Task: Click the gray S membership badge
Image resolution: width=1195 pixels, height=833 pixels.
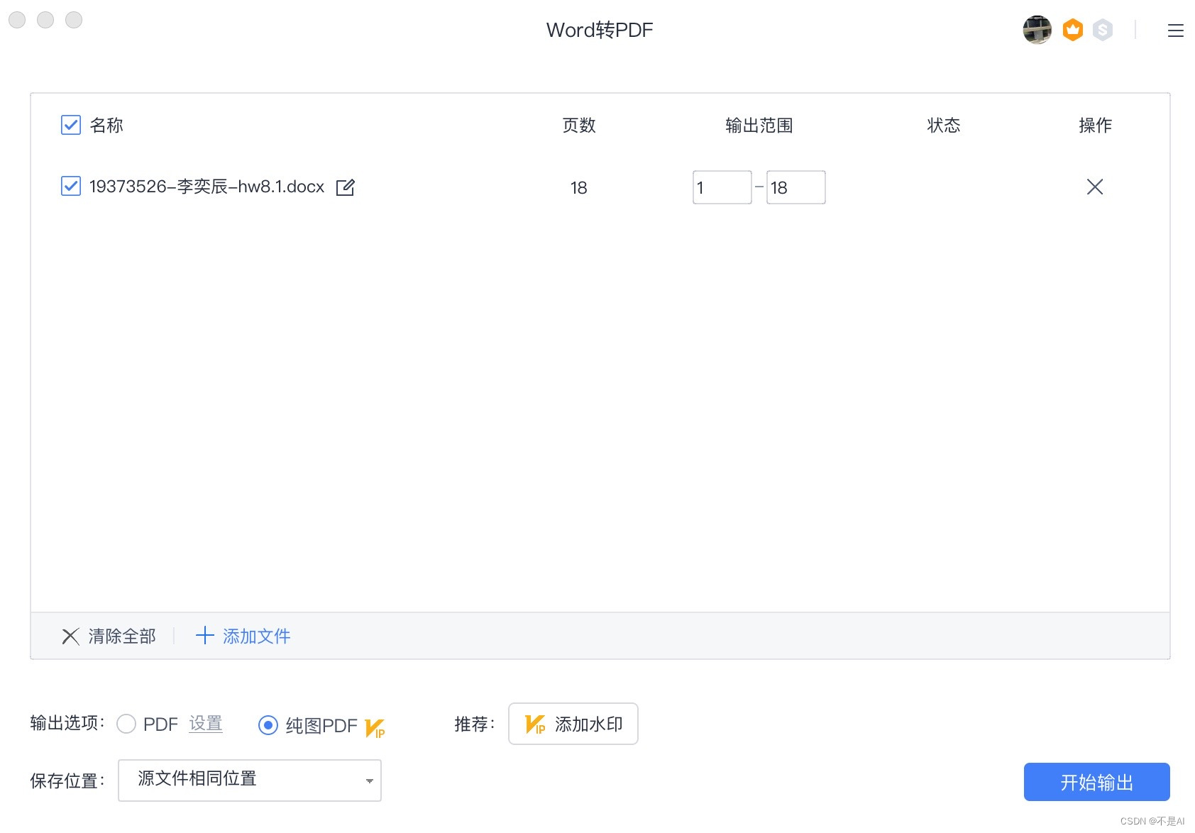Action: (1103, 30)
